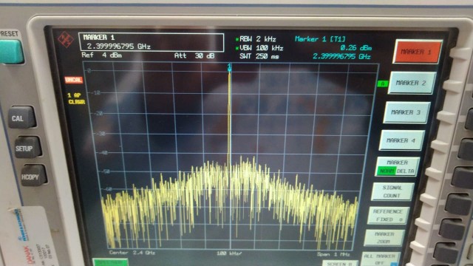Click the red UNCAL indicator
The height and width of the screenshot is (266, 473).
point(73,80)
